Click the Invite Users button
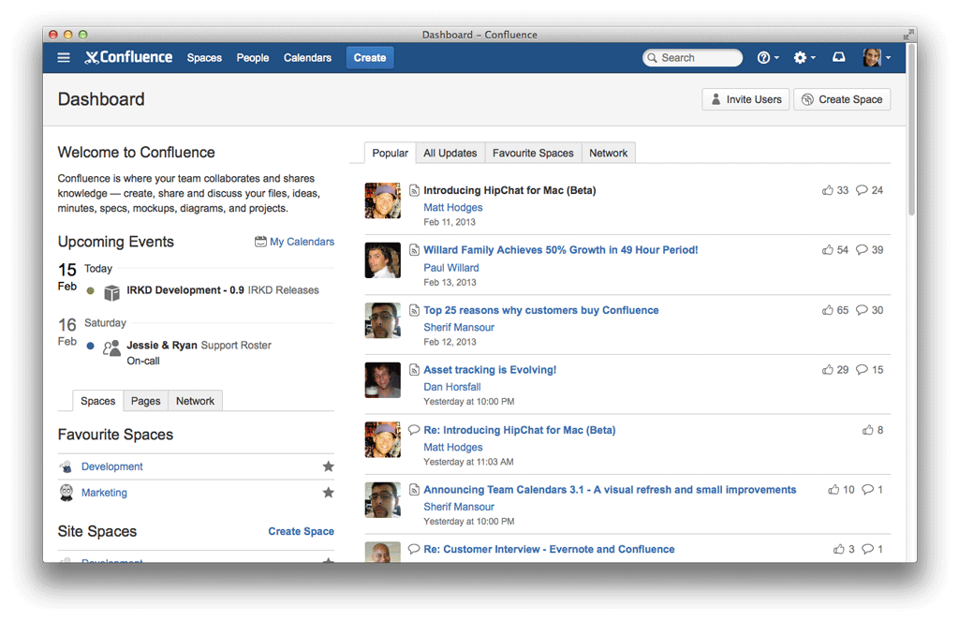Image resolution: width=959 pixels, height=621 pixels. point(745,99)
